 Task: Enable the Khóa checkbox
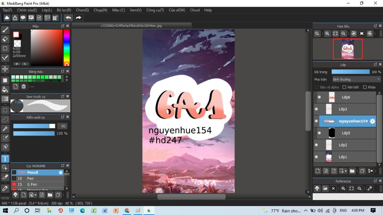[x=365, y=87]
